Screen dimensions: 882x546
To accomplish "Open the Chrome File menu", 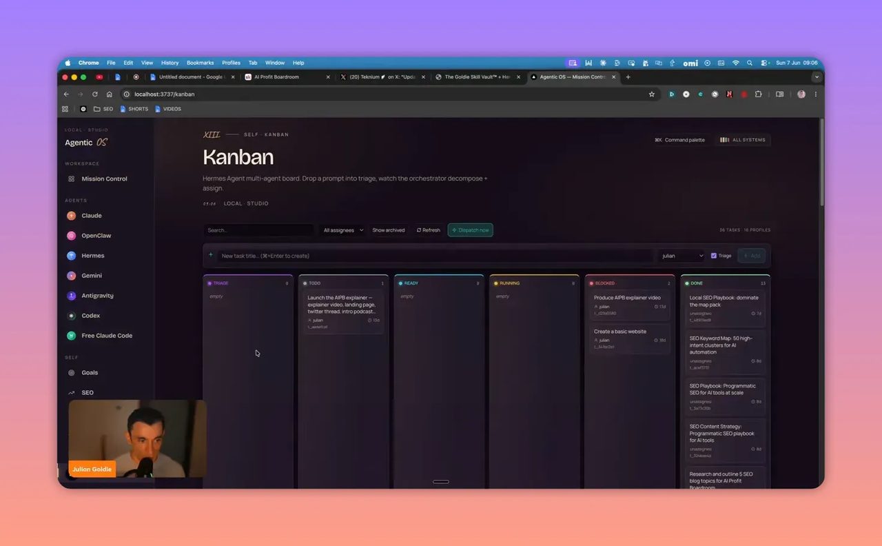I will 111,63.
